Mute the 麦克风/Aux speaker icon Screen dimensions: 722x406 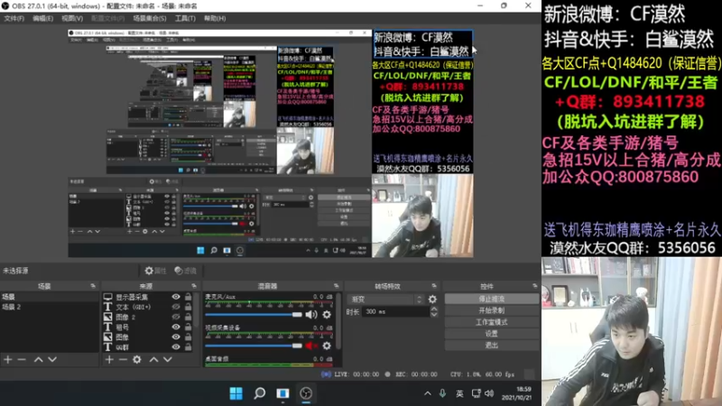311,315
